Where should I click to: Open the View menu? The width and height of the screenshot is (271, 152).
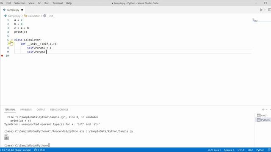coord(31,3)
